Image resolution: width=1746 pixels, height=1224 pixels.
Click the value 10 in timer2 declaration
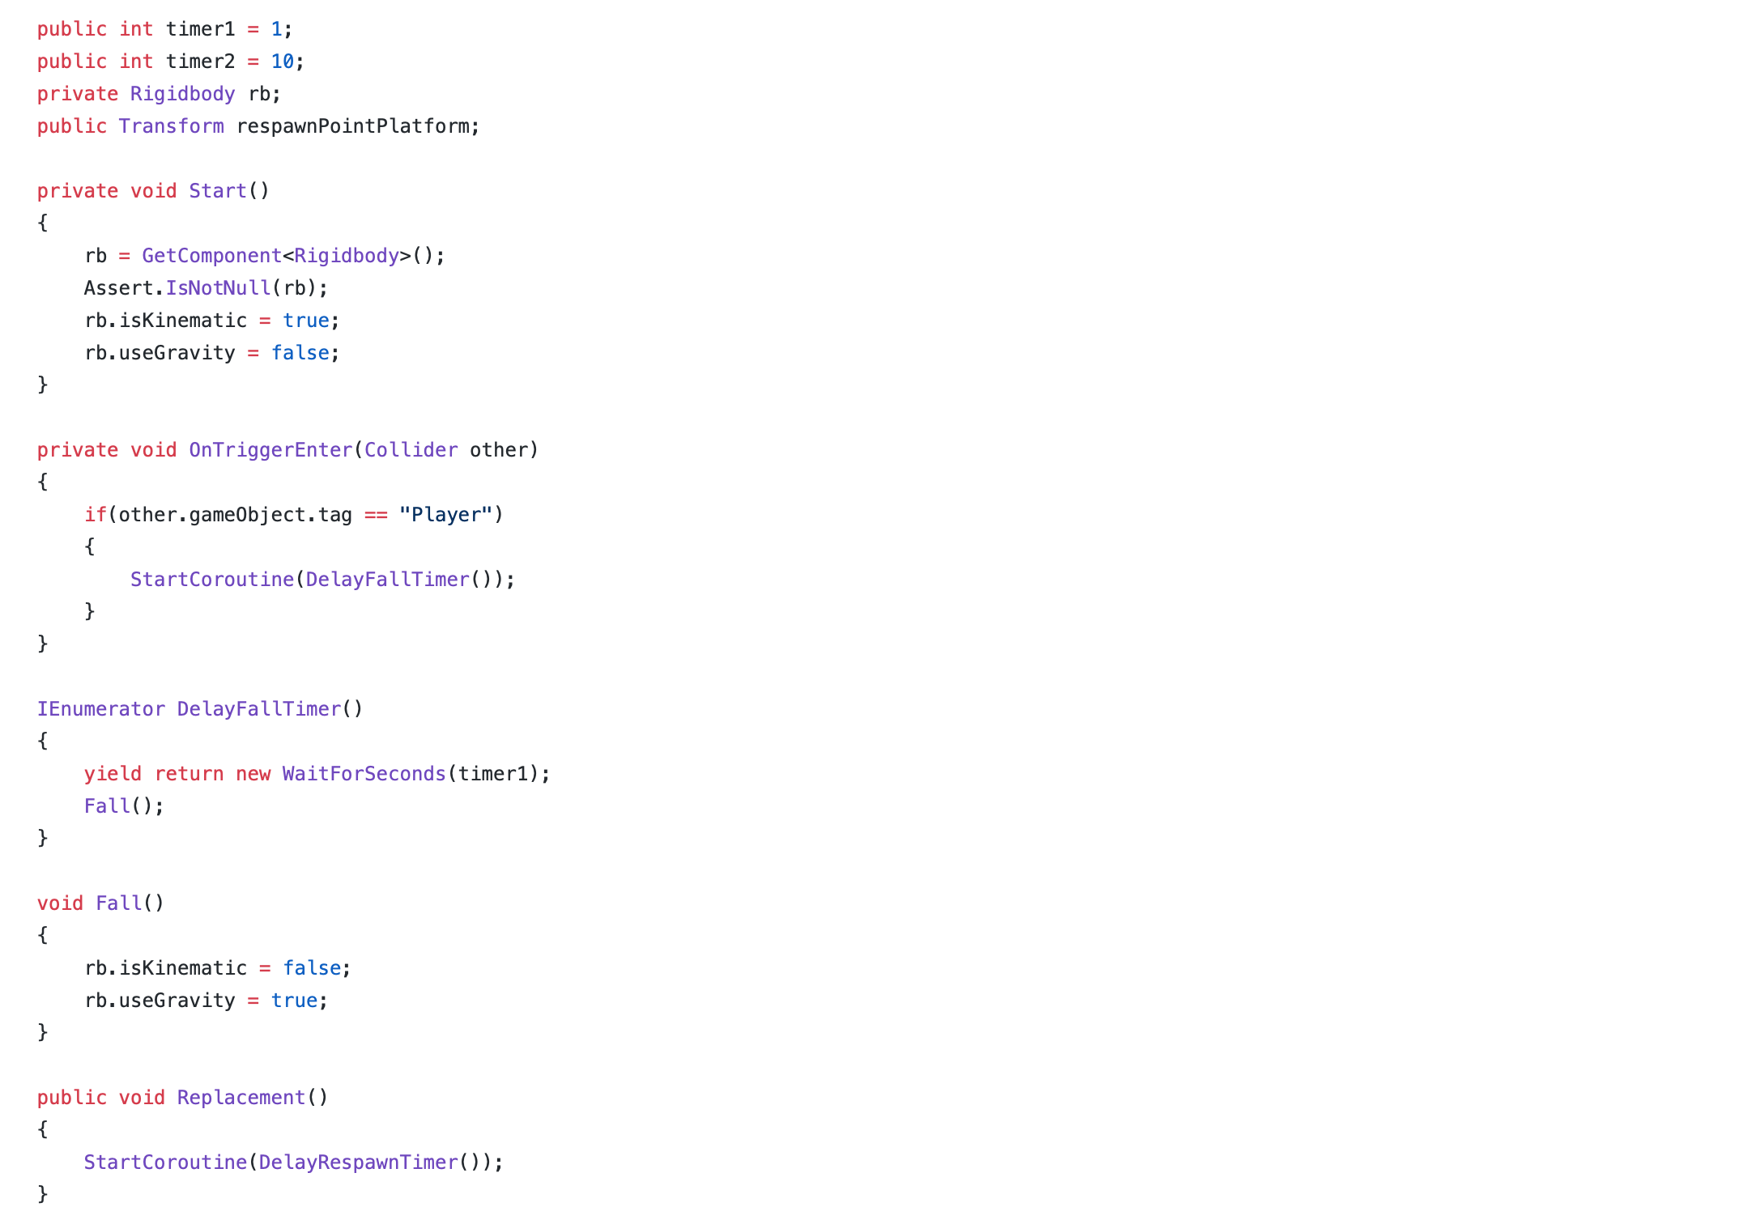pos(282,62)
